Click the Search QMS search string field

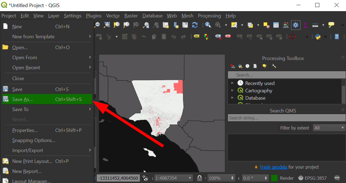[287, 118]
